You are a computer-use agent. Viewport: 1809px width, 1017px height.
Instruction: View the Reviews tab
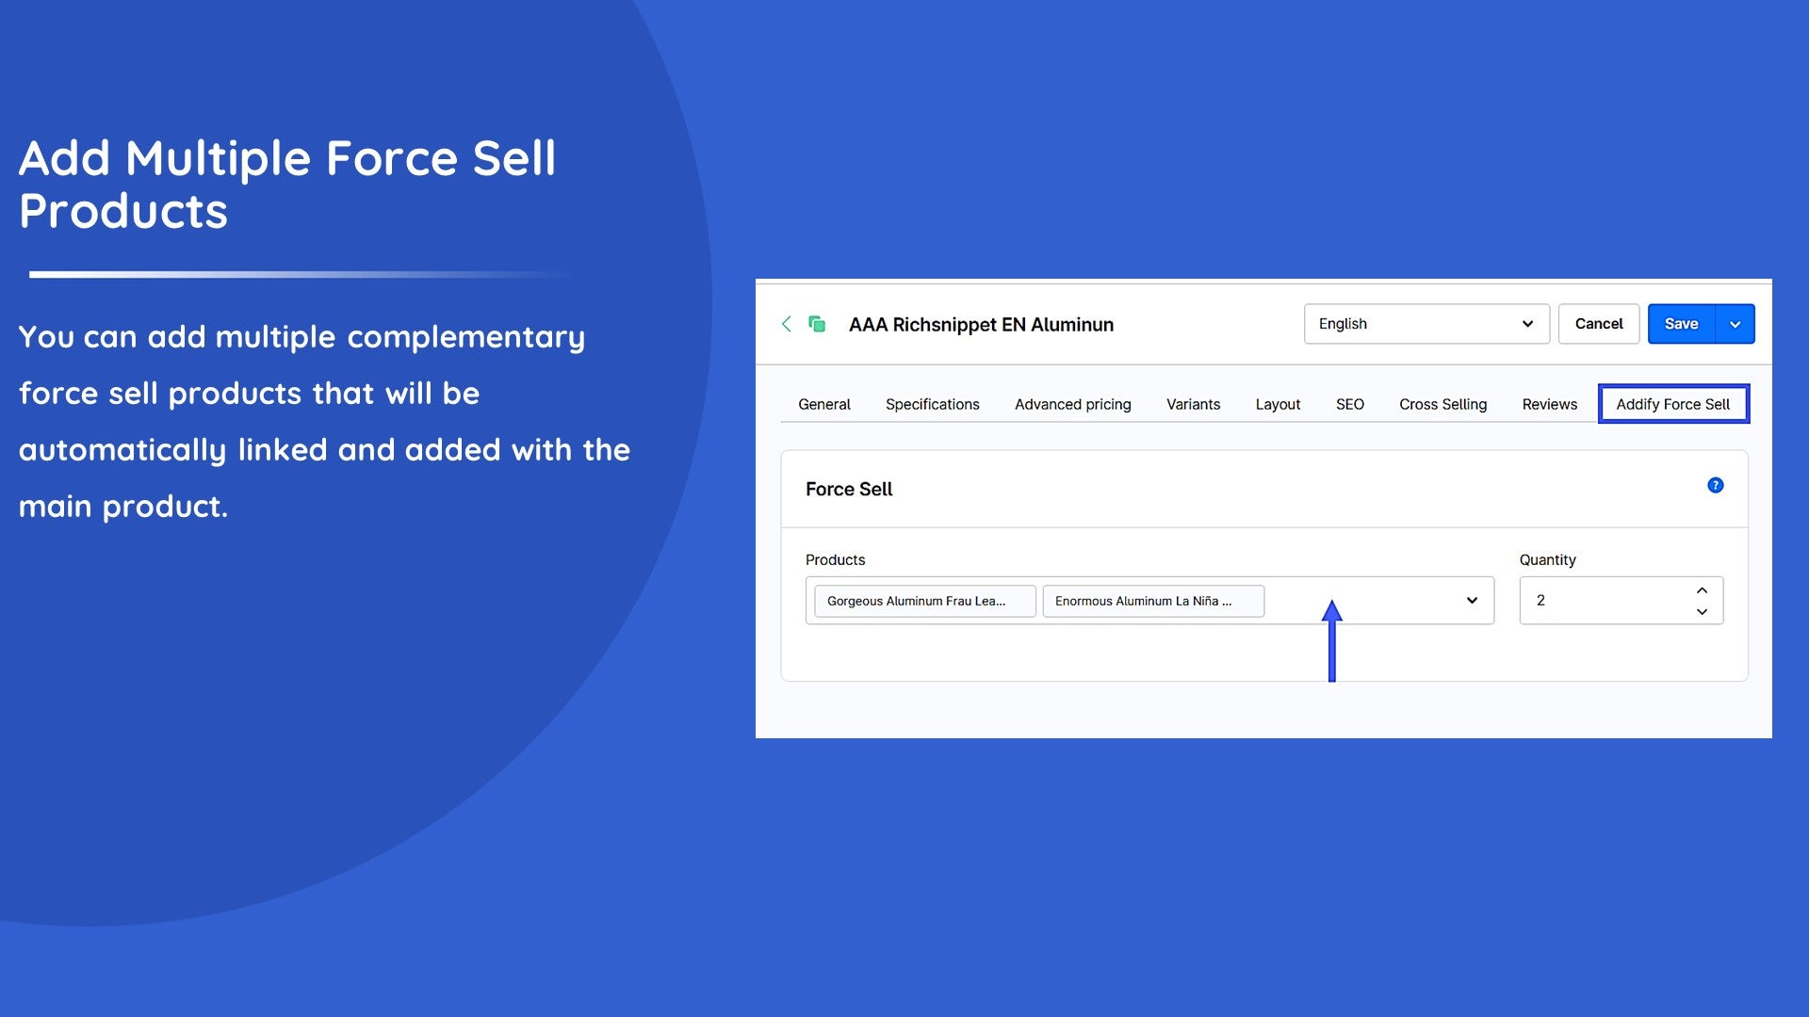point(1549,404)
